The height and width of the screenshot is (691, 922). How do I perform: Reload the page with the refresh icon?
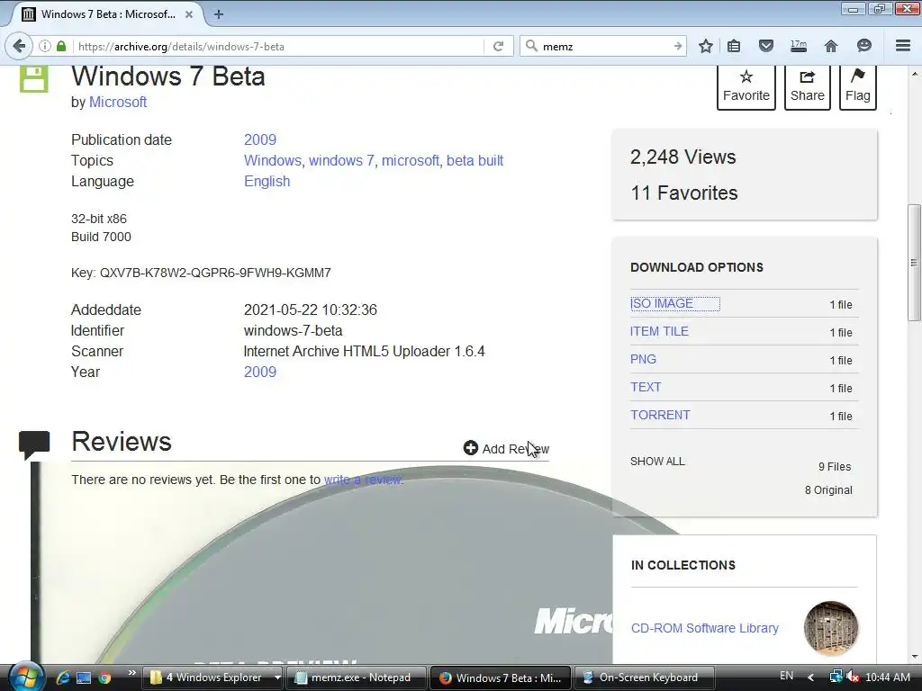point(498,46)
